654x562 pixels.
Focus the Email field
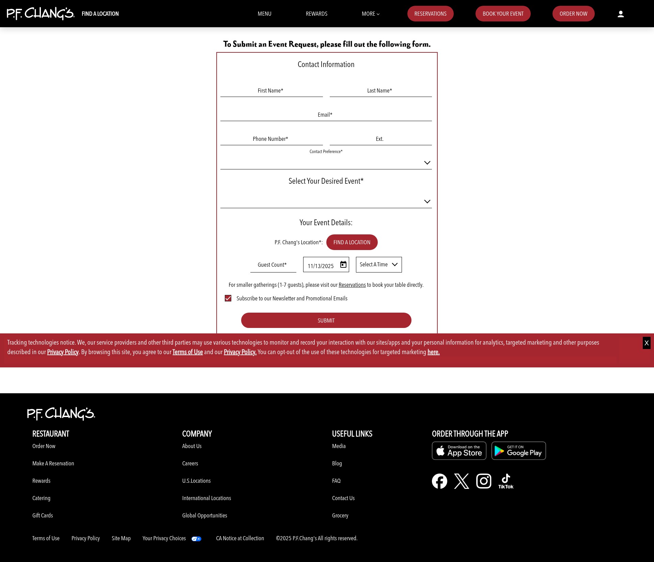tap(326, 115)
